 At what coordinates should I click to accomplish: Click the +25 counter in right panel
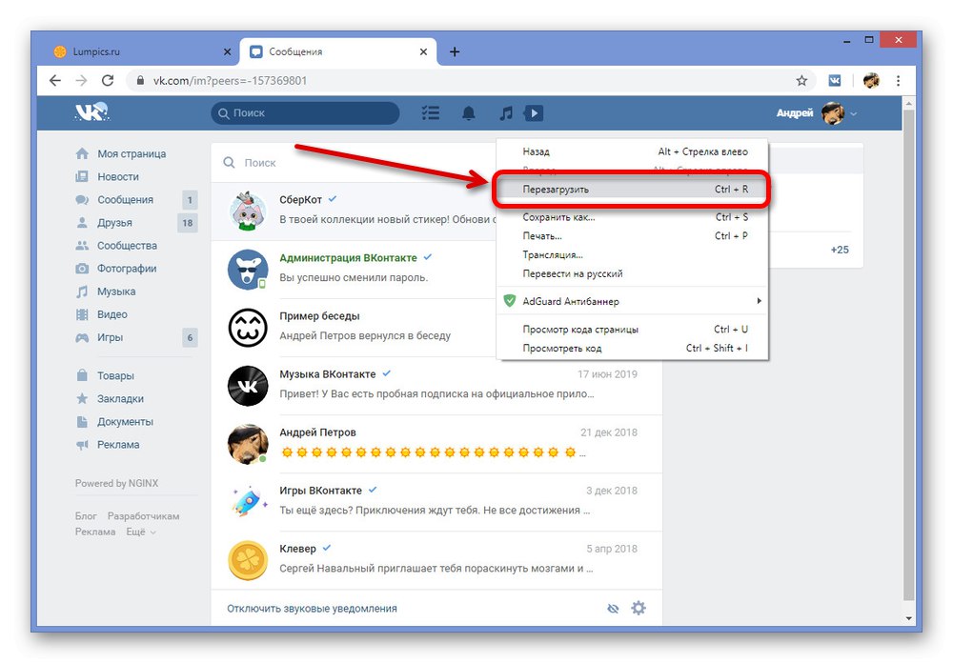pos(840,250)
